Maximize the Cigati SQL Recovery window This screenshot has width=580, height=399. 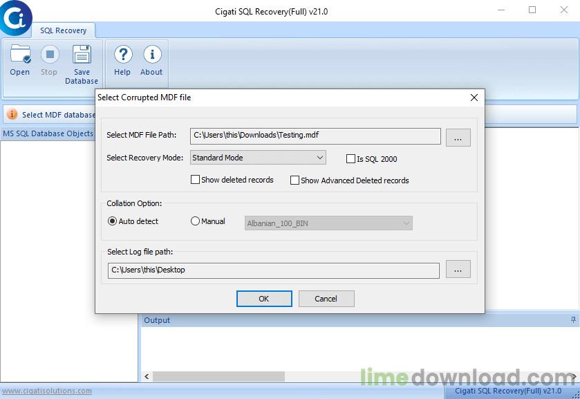(532, 10)
